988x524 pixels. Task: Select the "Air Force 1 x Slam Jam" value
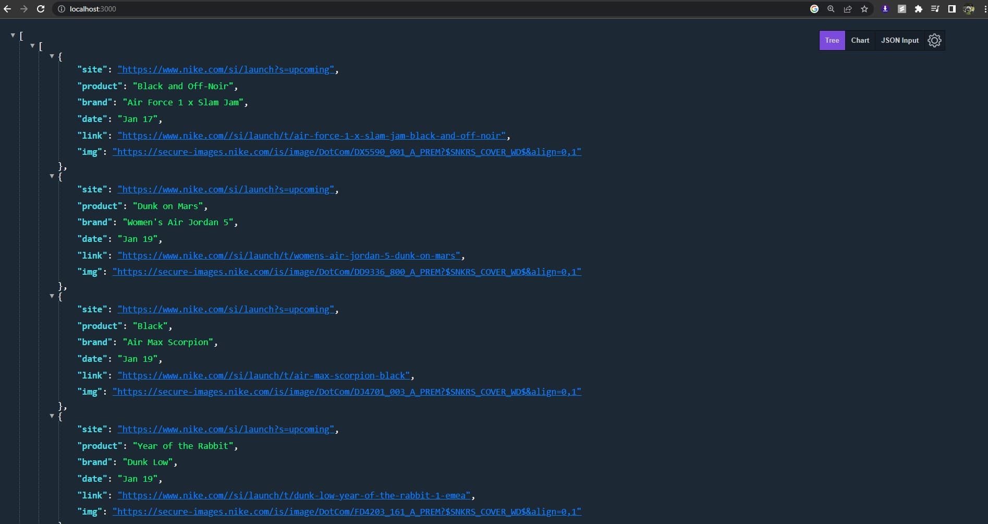click(183, 102)
